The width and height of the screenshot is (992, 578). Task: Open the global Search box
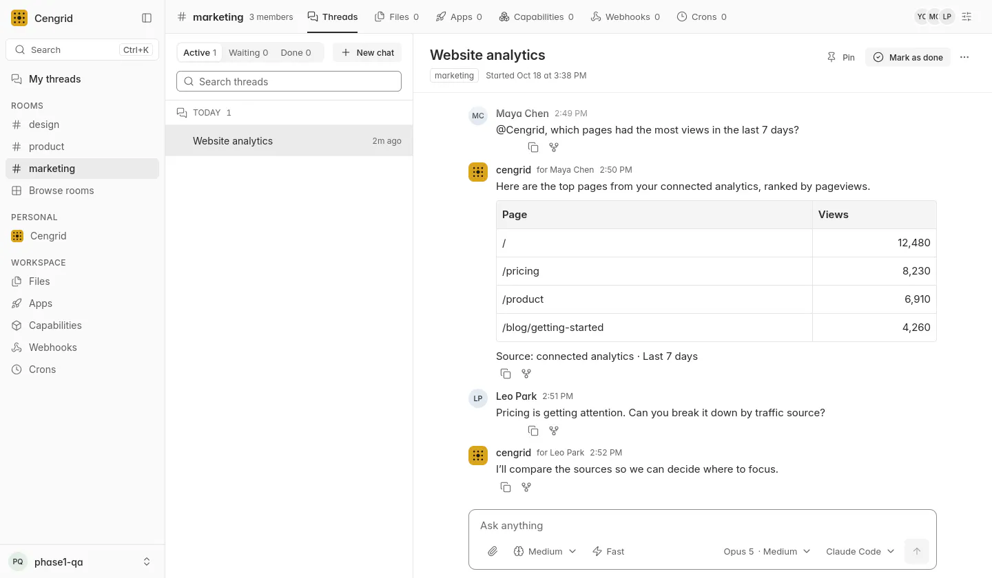click(x=83, y=50)
